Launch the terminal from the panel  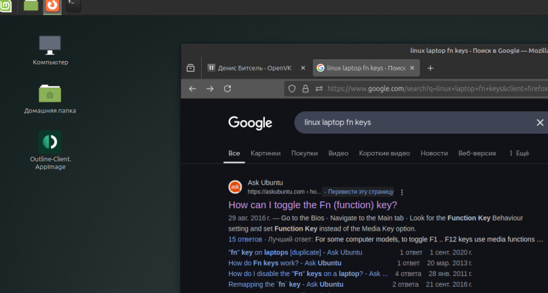73,6
